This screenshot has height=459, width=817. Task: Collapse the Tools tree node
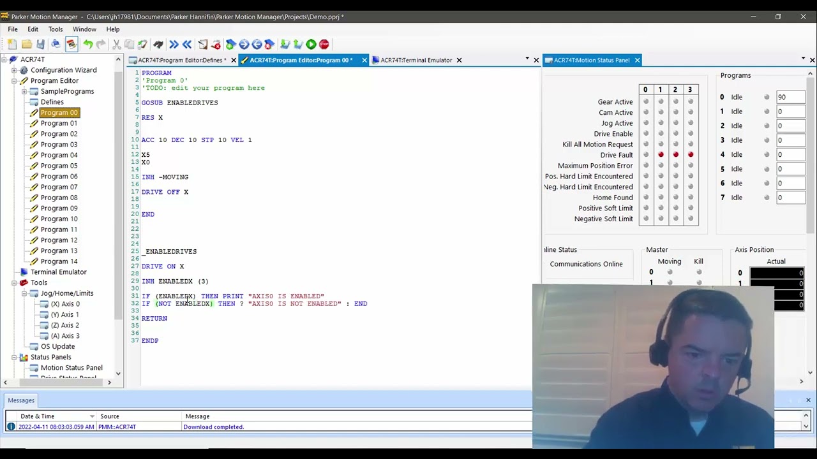point(14,282)
